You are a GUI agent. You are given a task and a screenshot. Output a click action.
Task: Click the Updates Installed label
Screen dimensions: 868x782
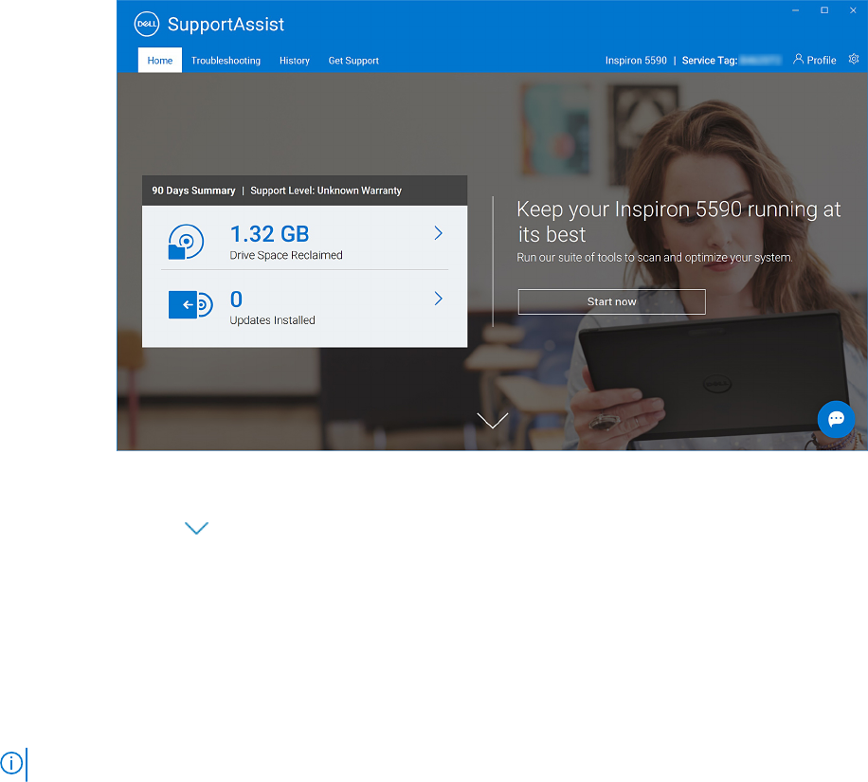272,320
